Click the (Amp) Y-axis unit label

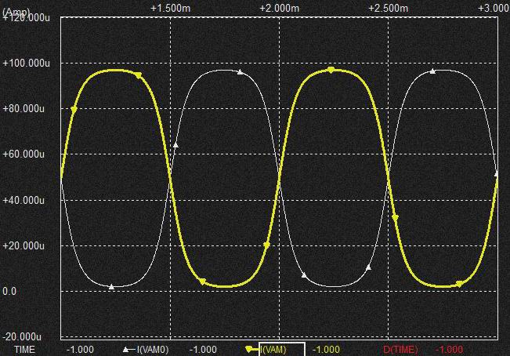(x=16, y=13)
